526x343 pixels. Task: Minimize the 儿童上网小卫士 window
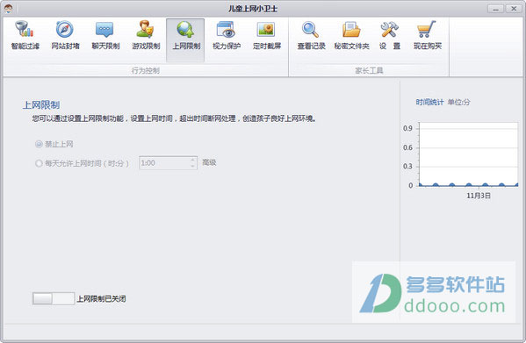pos(495,9)
